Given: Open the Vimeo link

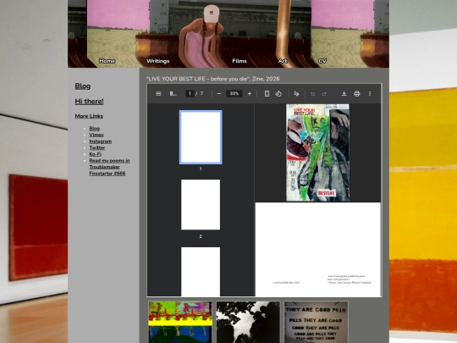Looking at the screenshot, I should 96,135.
